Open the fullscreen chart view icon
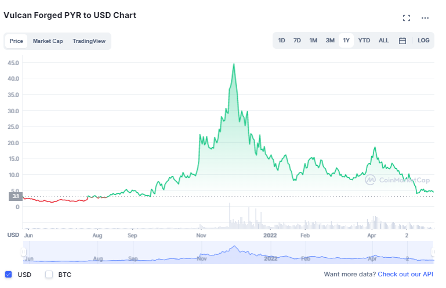Image resolution: width=446 pixels, height=288 pixels. [x=407, y=18]
